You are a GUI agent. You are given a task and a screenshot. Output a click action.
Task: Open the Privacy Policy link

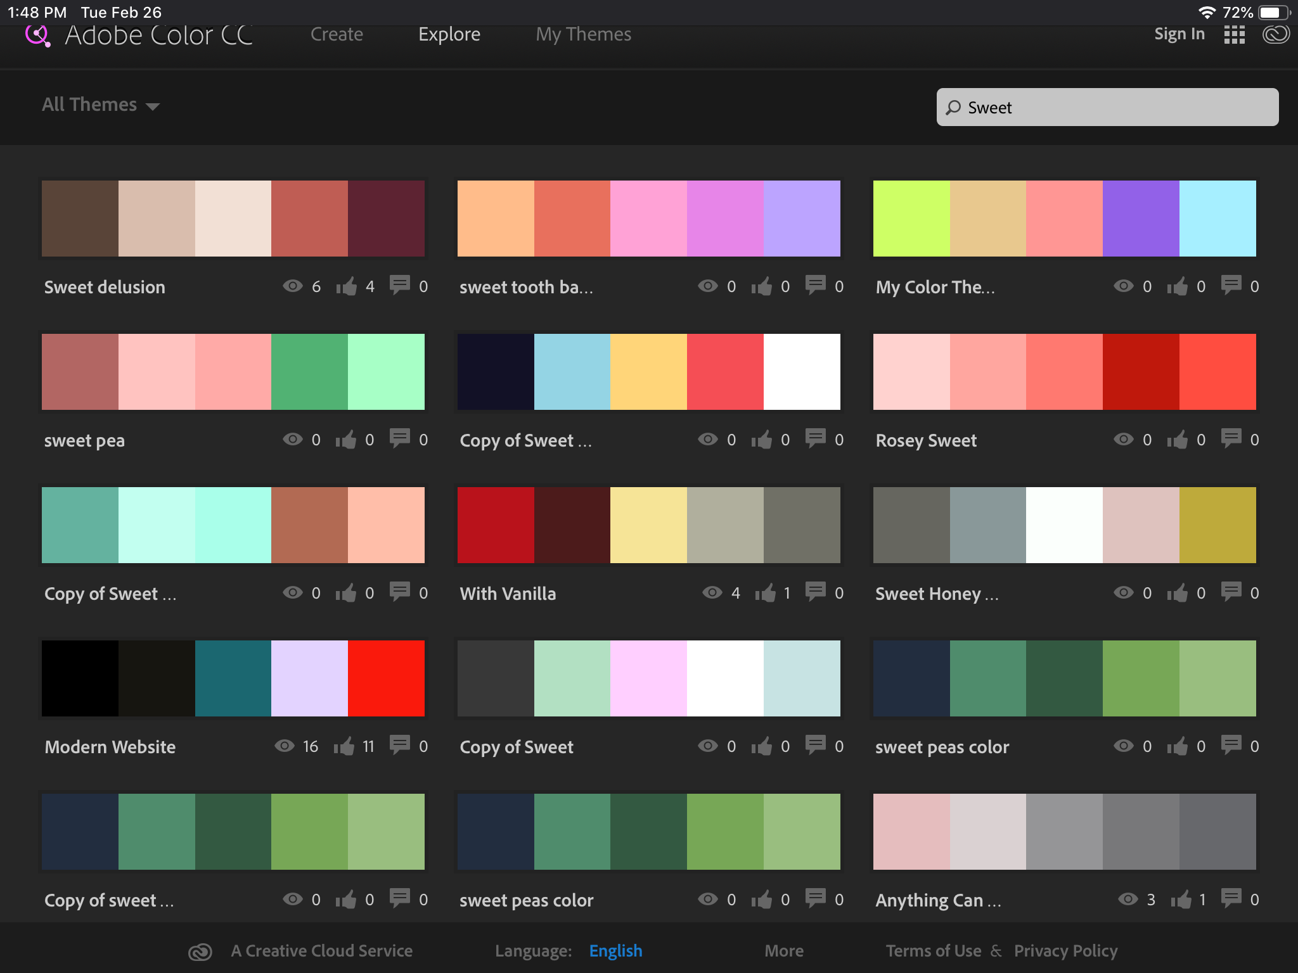[1065, 951]
